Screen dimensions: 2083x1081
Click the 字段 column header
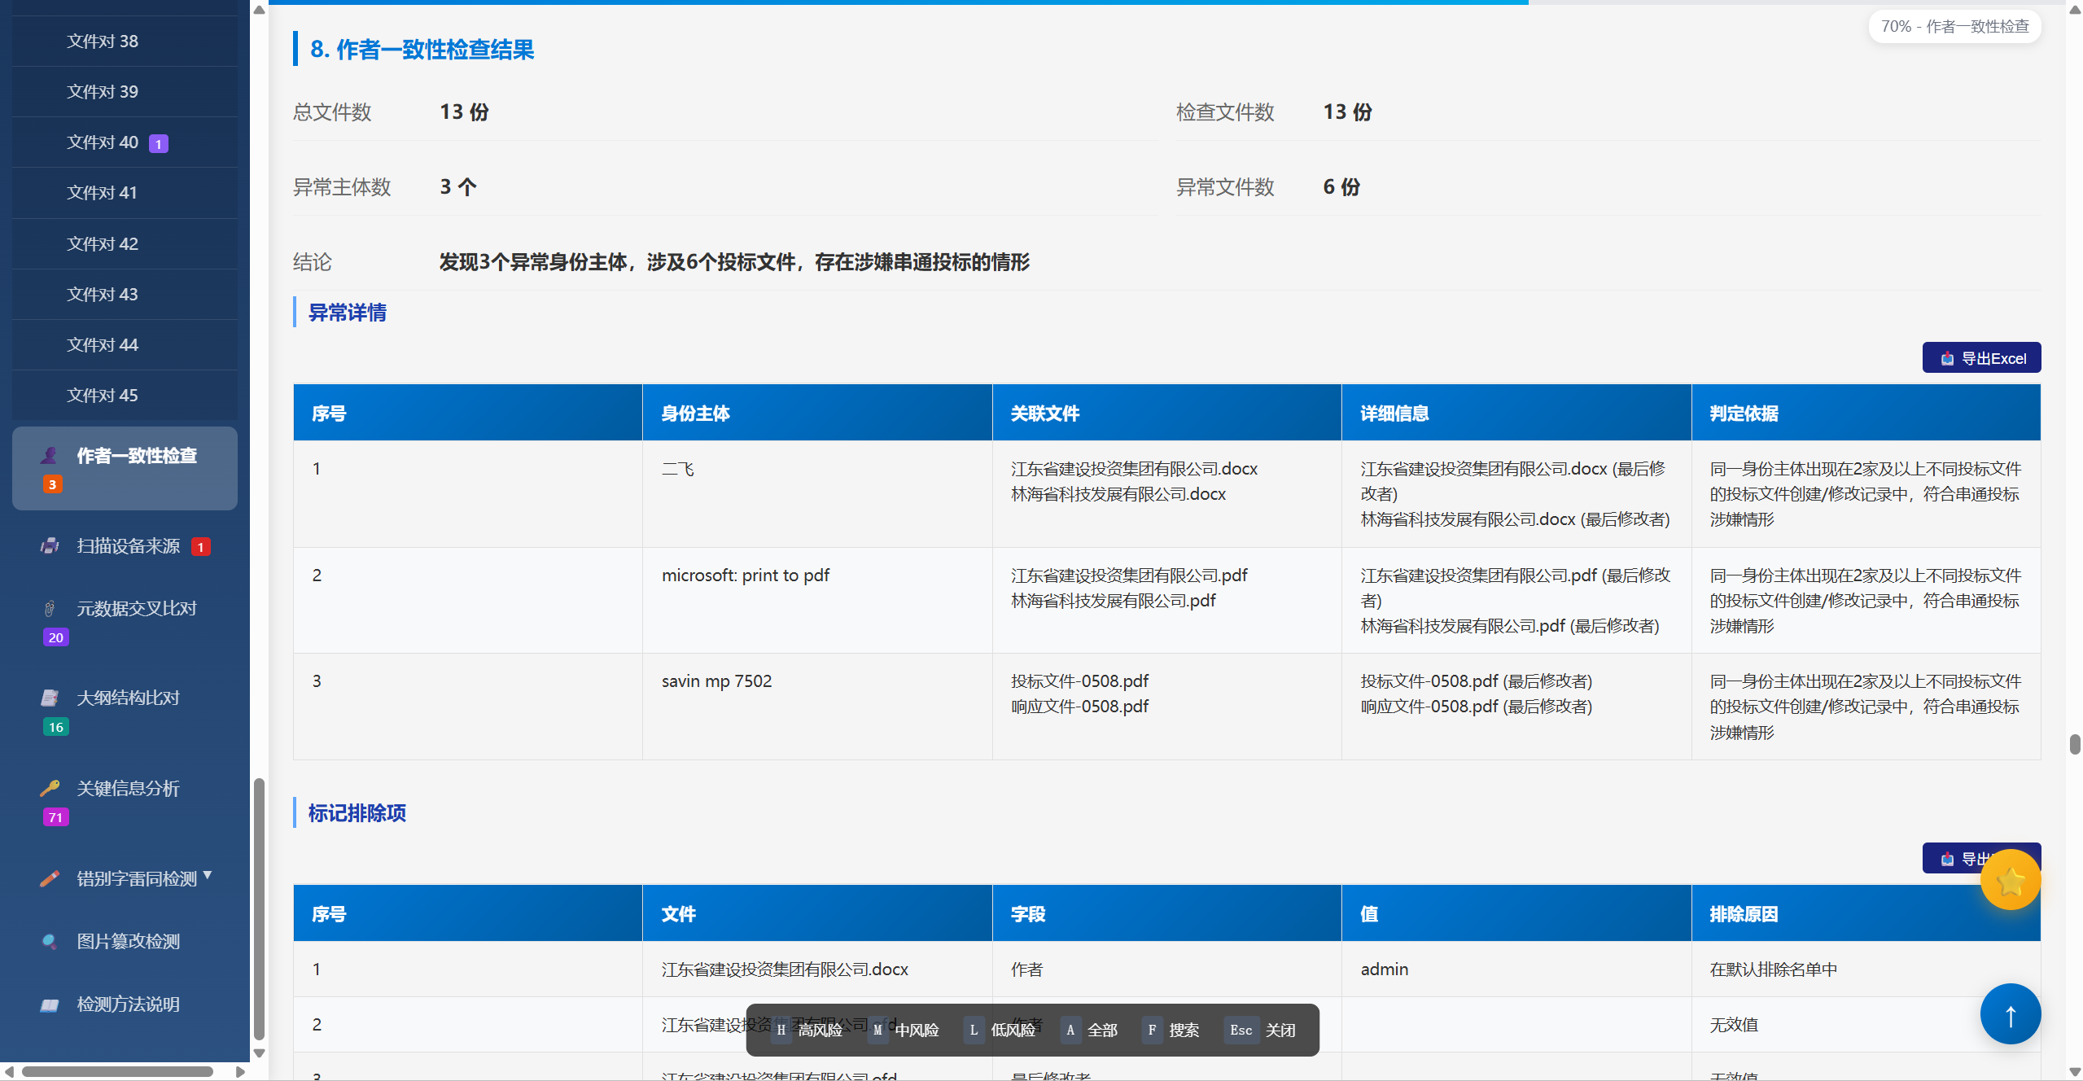pos(1166,914)
